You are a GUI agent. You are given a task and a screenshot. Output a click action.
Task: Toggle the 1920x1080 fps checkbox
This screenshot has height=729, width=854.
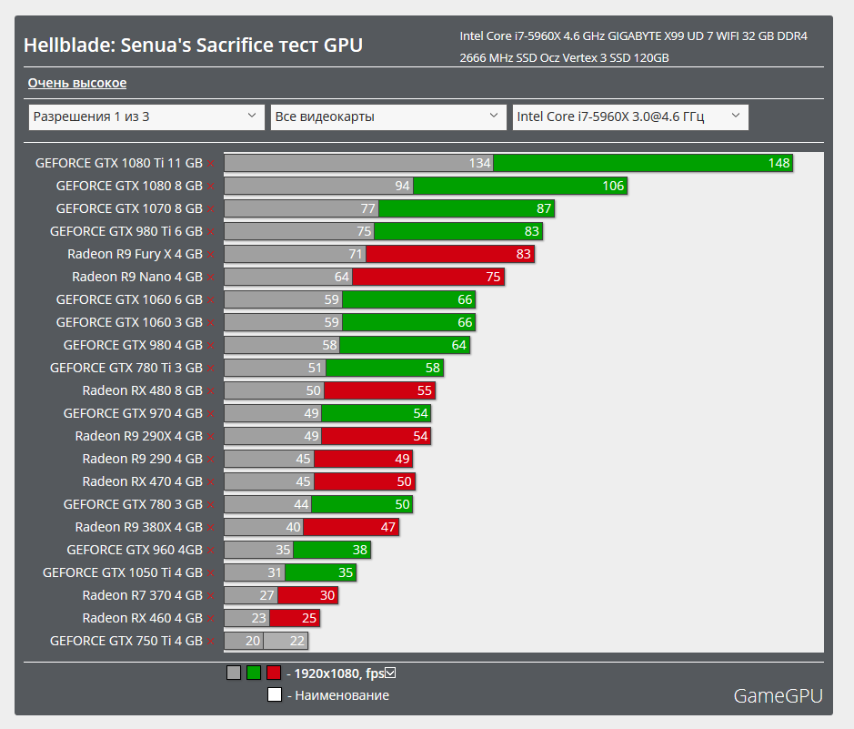[x=391, y=673]
